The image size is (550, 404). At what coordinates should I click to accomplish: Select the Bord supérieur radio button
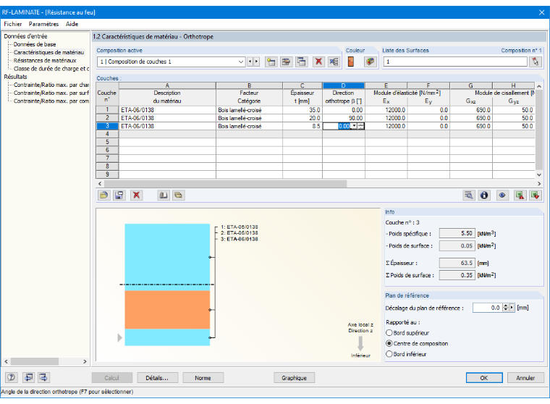coord(389,333)
